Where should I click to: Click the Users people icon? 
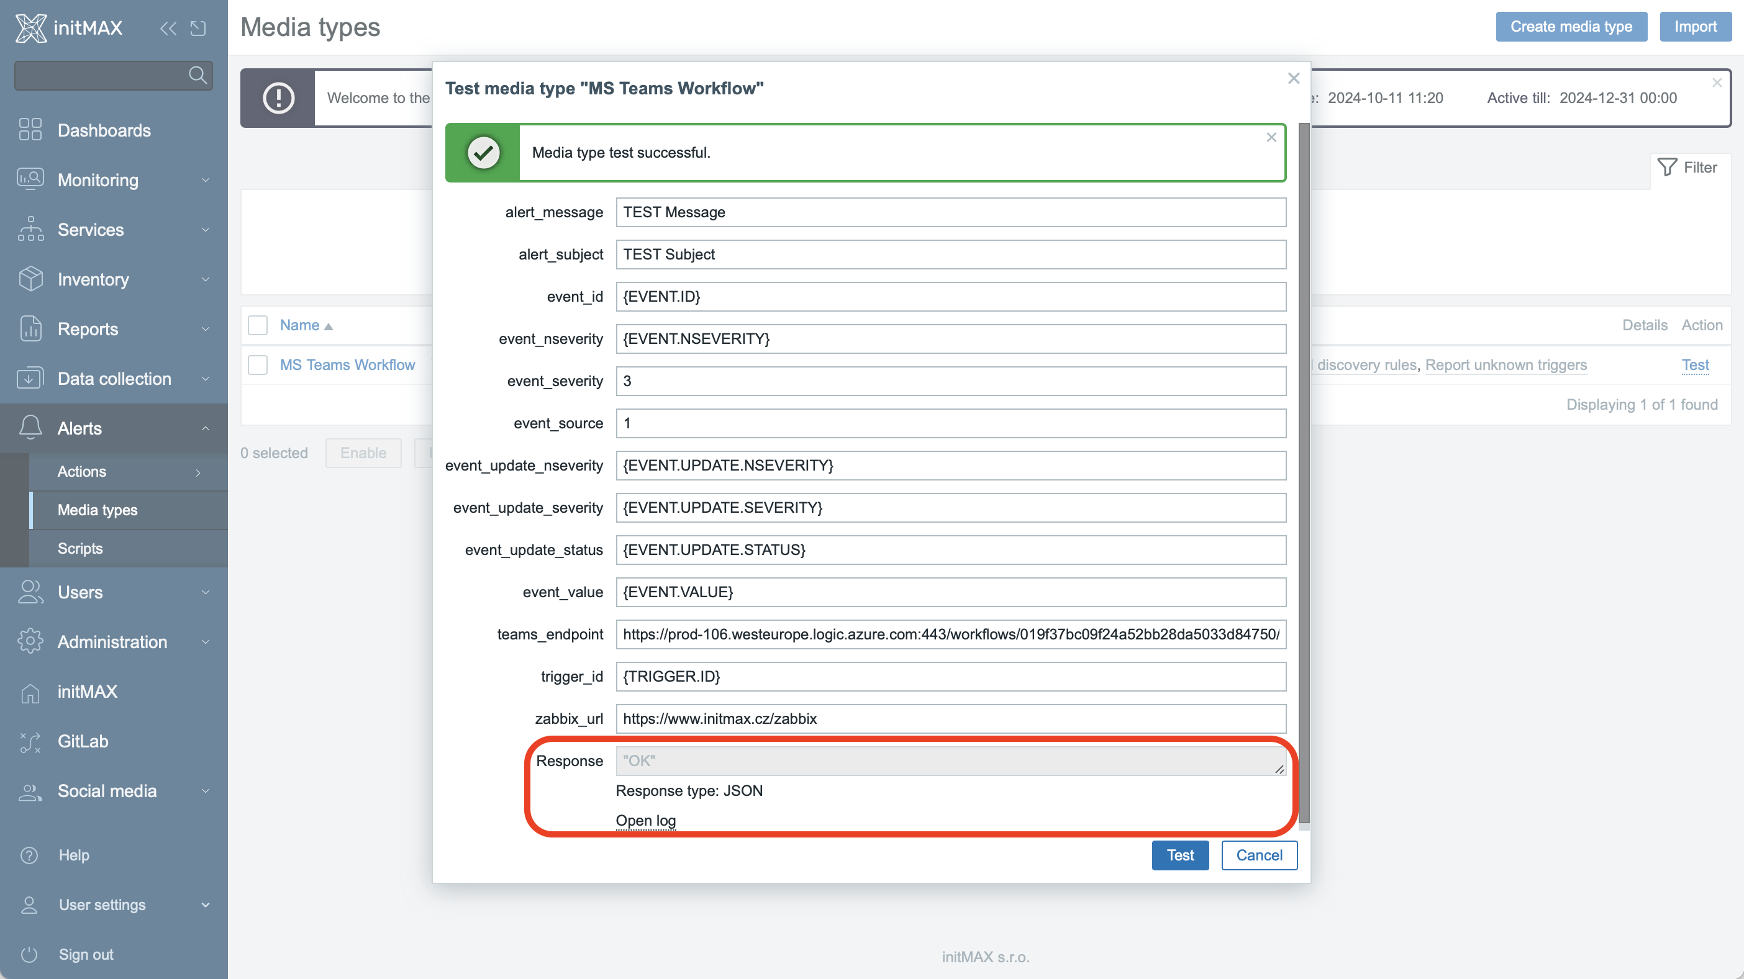click(30, 592)
